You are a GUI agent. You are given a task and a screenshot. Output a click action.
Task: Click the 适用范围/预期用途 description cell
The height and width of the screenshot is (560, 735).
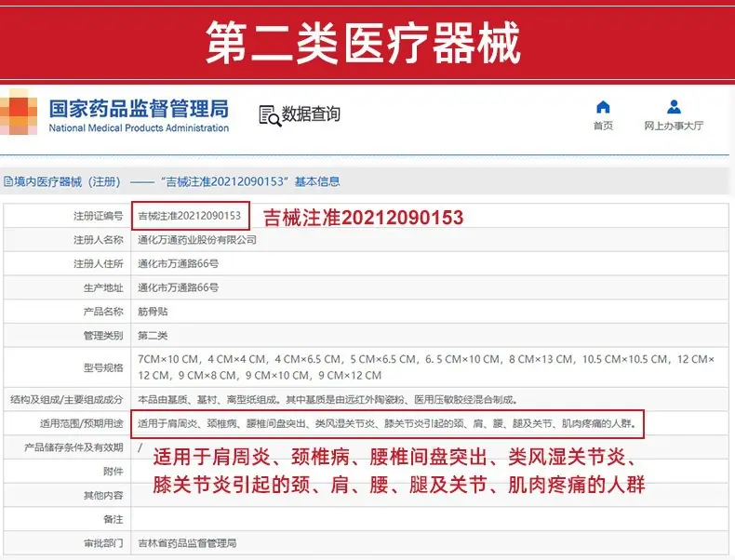click(x=388, y=423)
